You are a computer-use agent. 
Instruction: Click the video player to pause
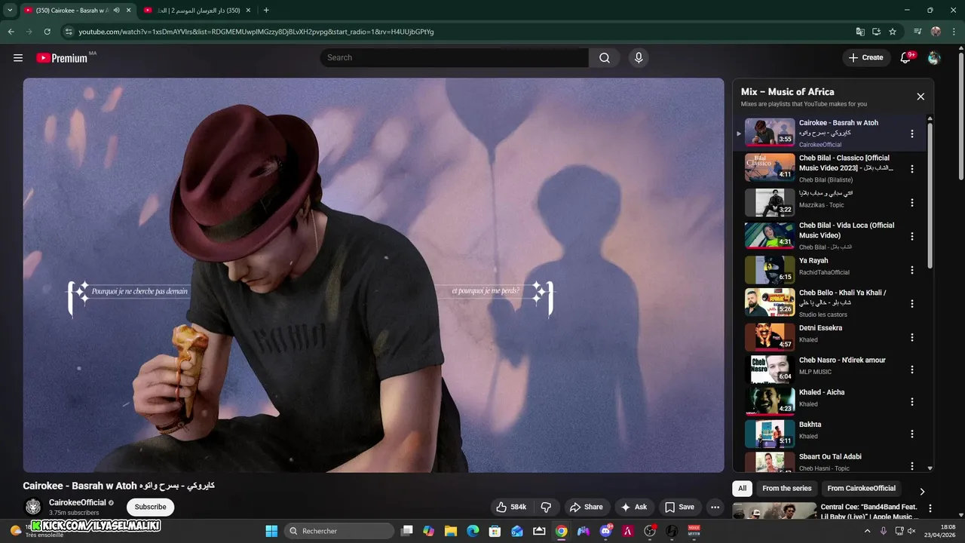point(373,275)
